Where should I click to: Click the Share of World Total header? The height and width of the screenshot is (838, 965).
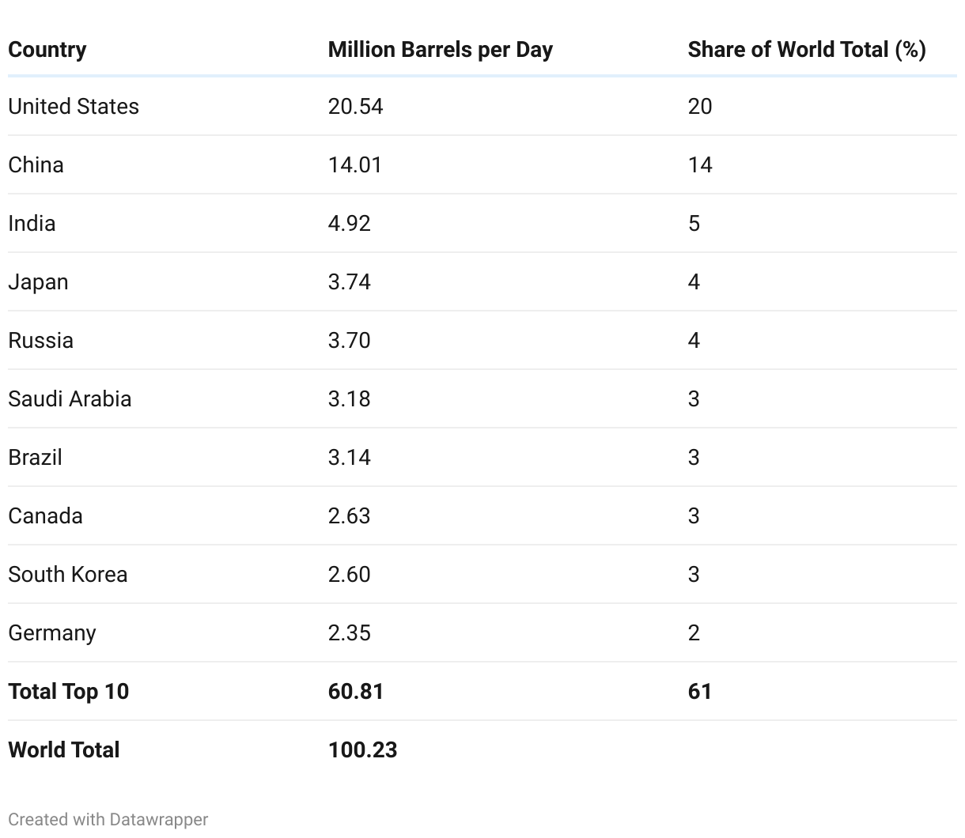coord(806,49)
